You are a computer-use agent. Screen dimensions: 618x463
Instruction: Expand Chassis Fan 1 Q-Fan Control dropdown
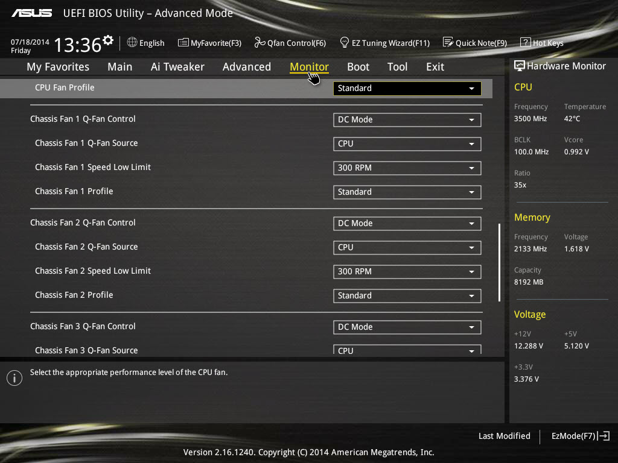point(407,120)
